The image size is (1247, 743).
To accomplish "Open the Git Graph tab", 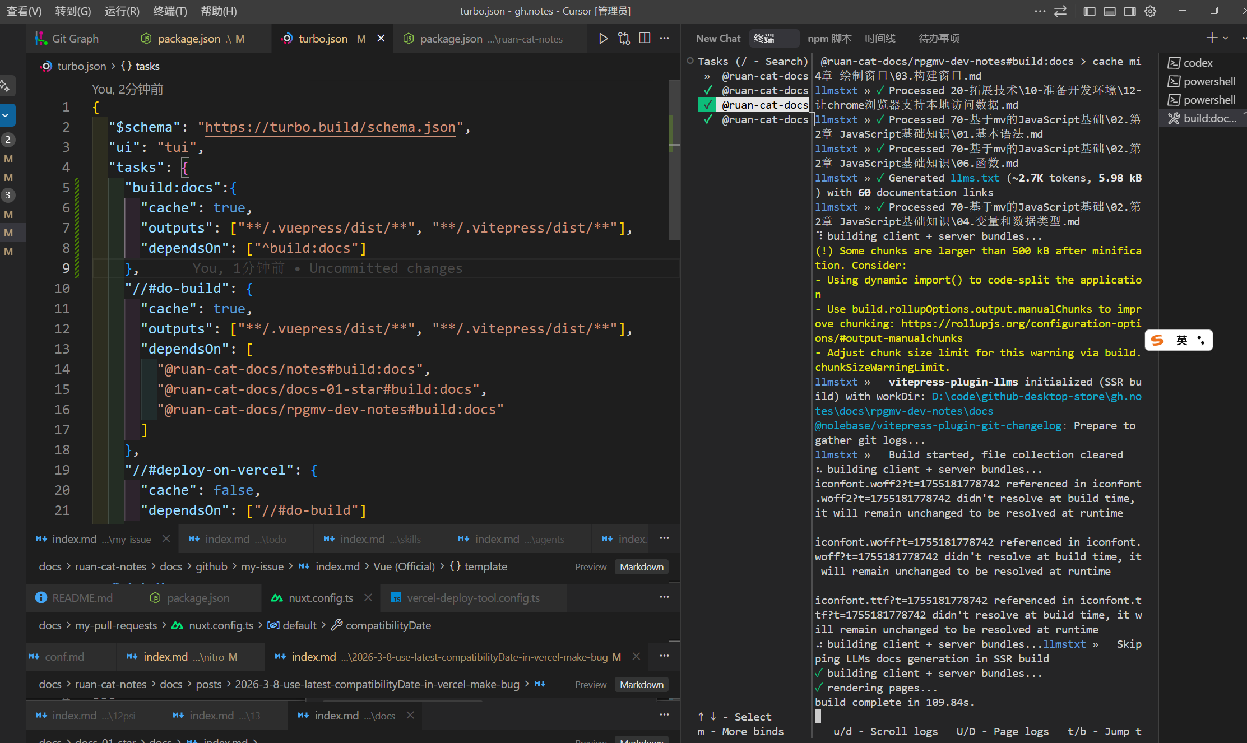I will 75,39.
